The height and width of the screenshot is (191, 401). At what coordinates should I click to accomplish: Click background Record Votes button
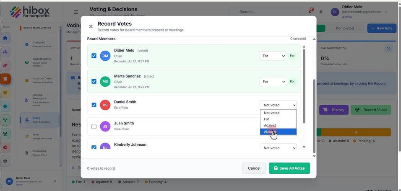coord(371,110)
